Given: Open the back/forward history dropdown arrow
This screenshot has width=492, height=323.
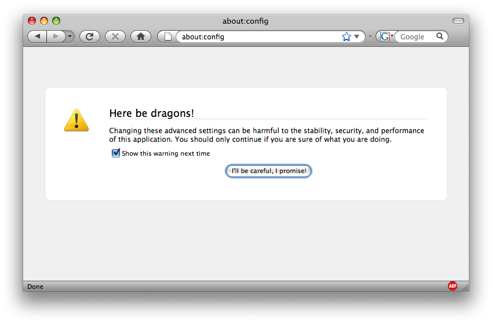Looking at the screenshot, I should [70, 36].
